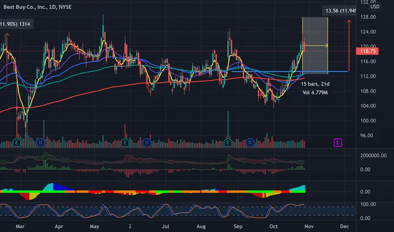Screen dimensions: 394x232
Task: Open the upcoming magenta earnings E marker
Action: click(338, 143)
